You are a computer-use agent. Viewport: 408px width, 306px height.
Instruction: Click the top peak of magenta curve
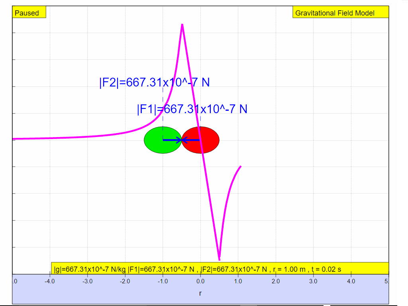point(182,25)
